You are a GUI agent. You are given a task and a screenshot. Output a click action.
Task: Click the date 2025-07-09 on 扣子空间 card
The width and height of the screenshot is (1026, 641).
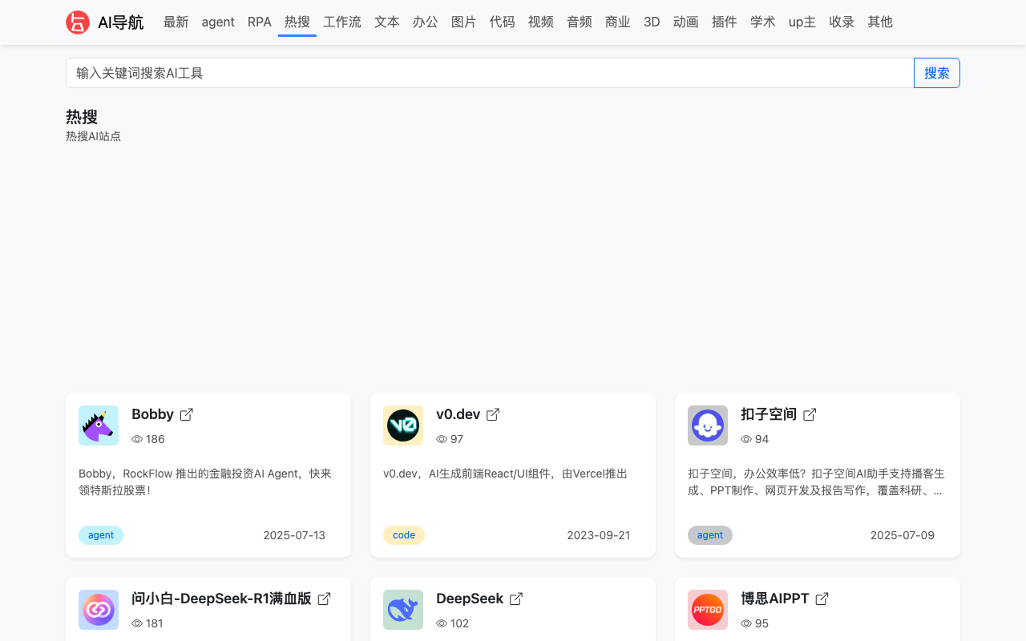903,535
